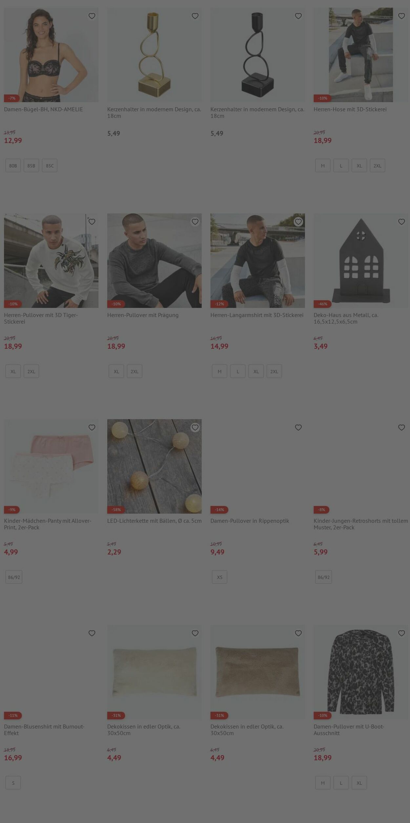410x823 pixels.
Task: Add Damen-Bügel-BH NKD-AMELIE to wishlist
Action: 92,16
